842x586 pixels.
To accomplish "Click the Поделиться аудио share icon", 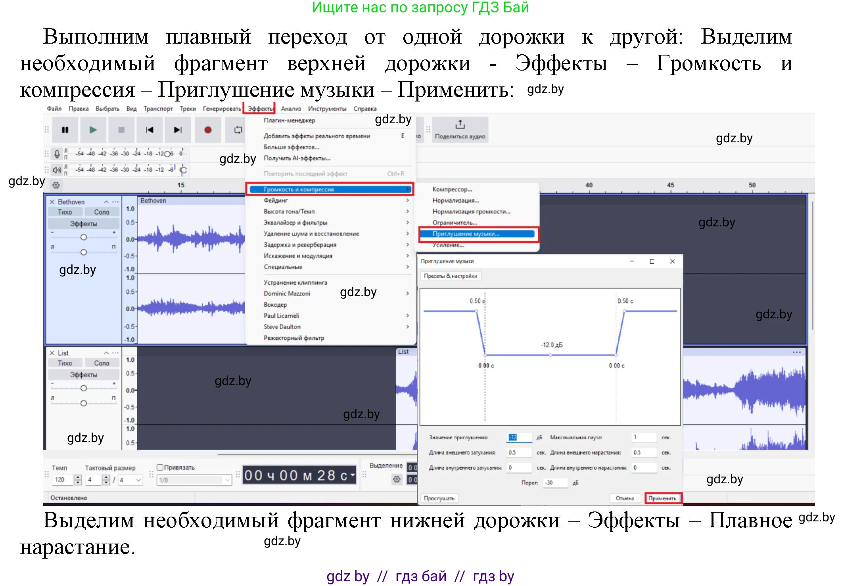I will 460,130.
